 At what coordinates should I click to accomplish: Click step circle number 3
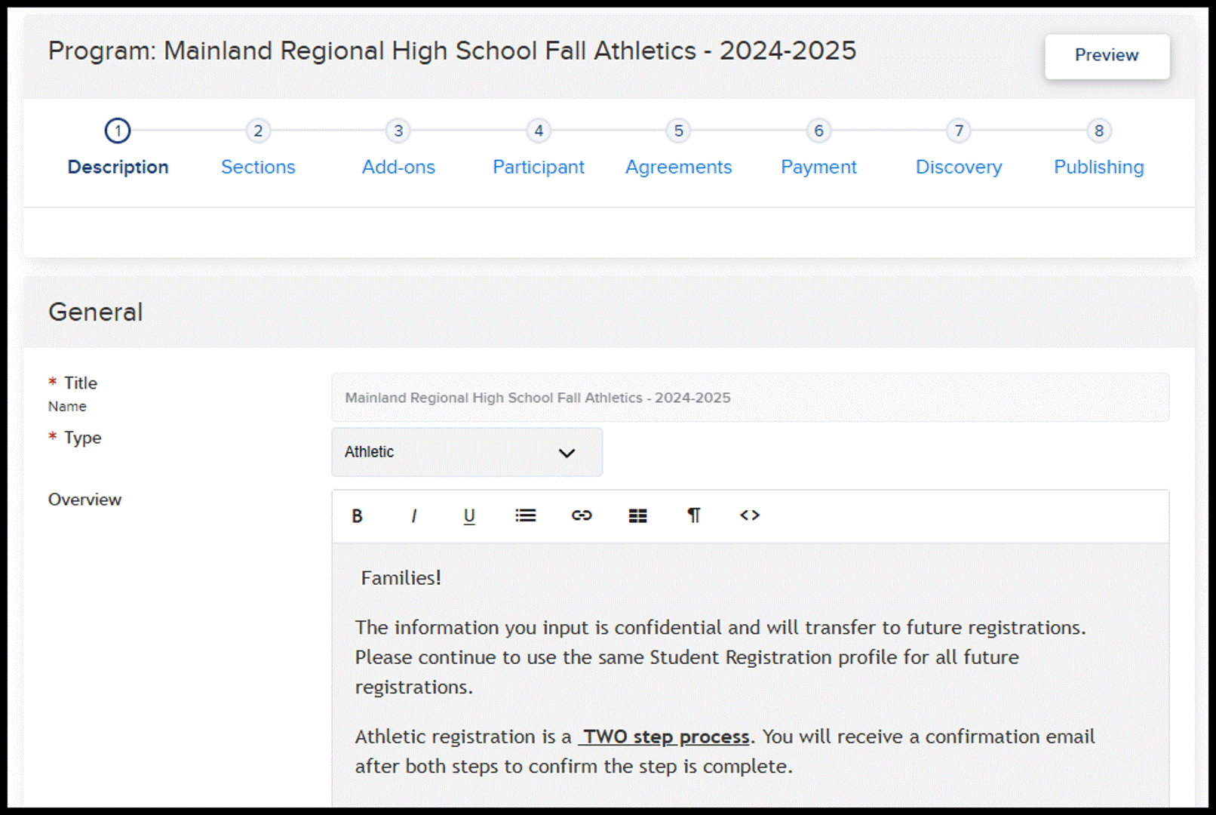point(398,131)
